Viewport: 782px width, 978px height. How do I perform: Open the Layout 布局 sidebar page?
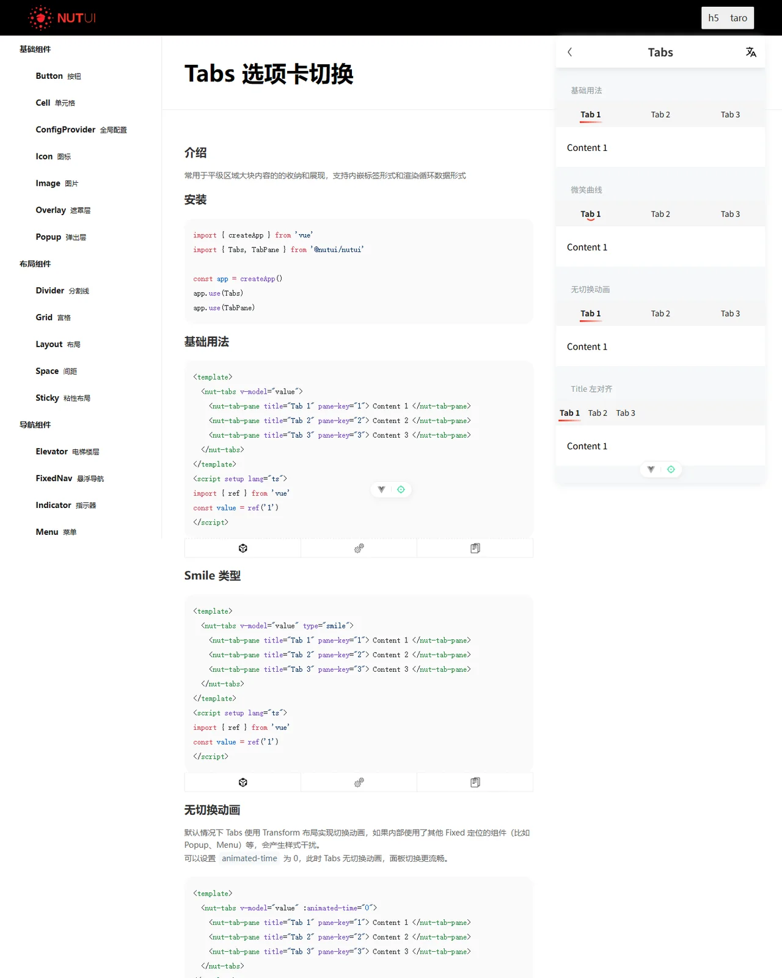(x=58, y=344)
